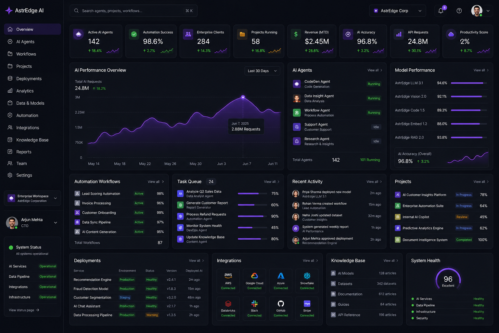Viewport: 499px width, 333px height.
Task: Open the Knowledge Base sidebar item
Action: click(x=32, y=140)
